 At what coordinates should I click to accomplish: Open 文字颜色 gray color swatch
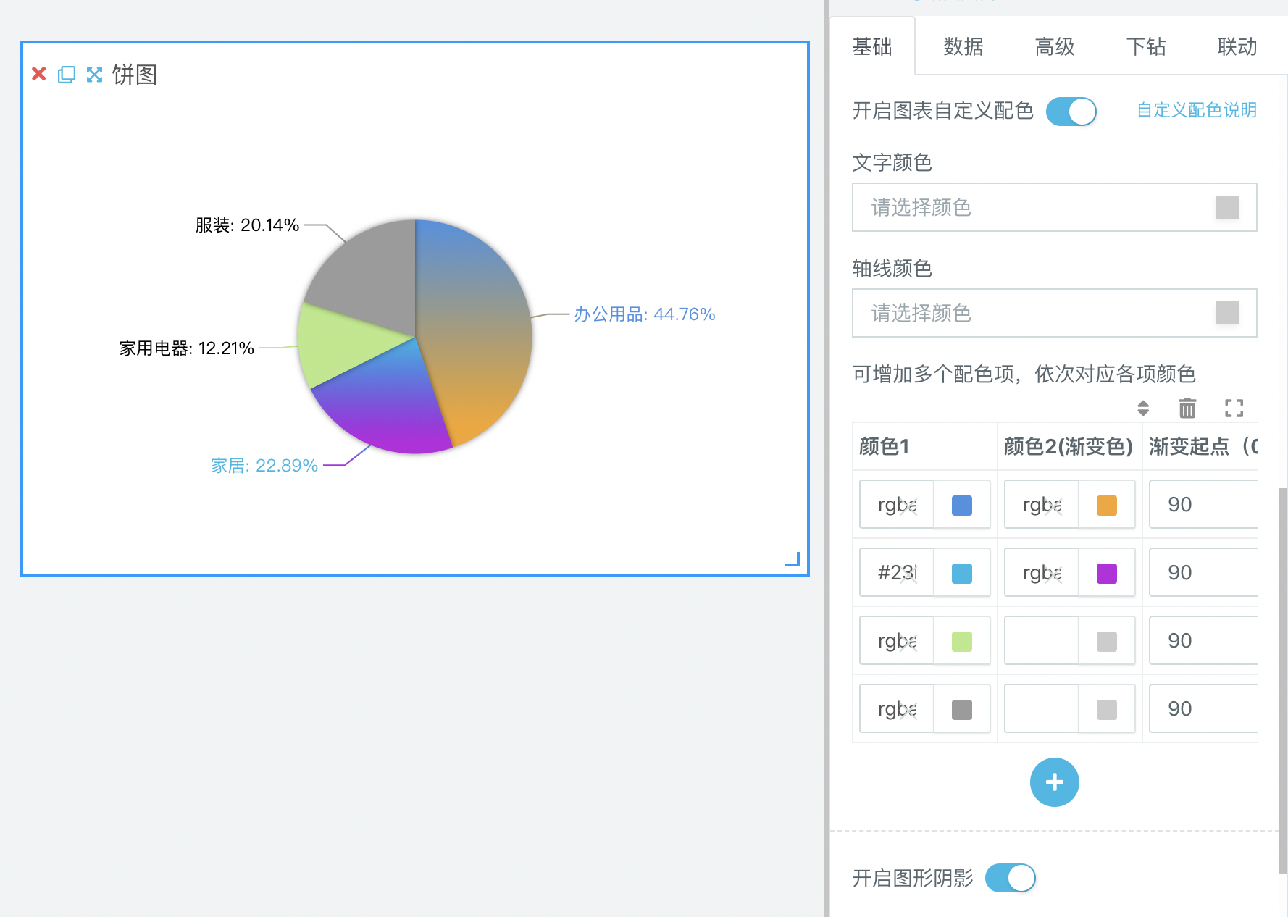point(1227,207)
